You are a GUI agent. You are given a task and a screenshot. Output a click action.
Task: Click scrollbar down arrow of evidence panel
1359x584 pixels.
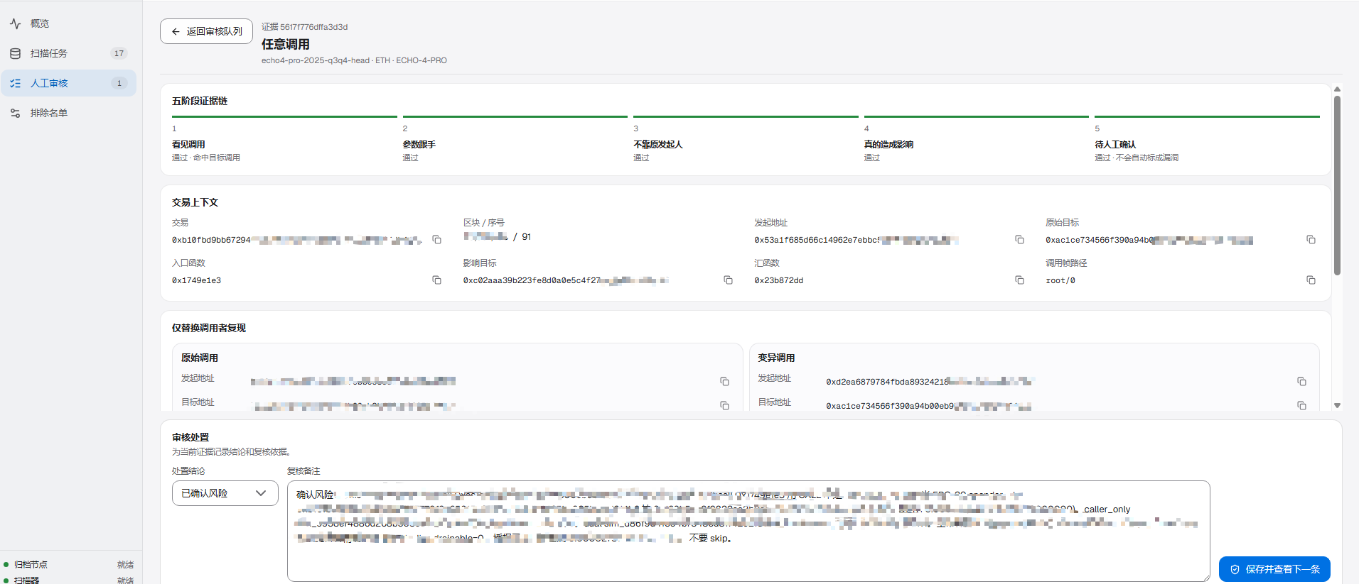[x=1337, y=406]
